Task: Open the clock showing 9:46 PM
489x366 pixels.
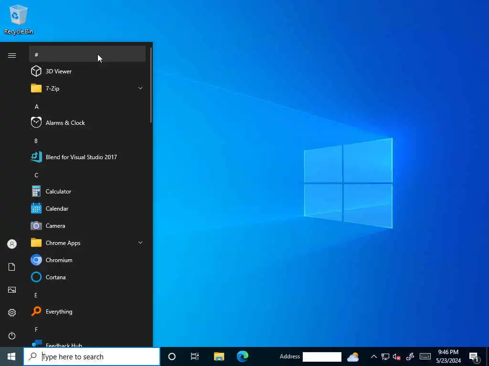Action: click(448, 356)
